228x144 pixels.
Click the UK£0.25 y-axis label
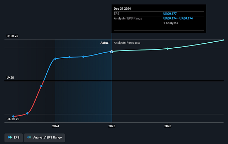tap(12, 36)
